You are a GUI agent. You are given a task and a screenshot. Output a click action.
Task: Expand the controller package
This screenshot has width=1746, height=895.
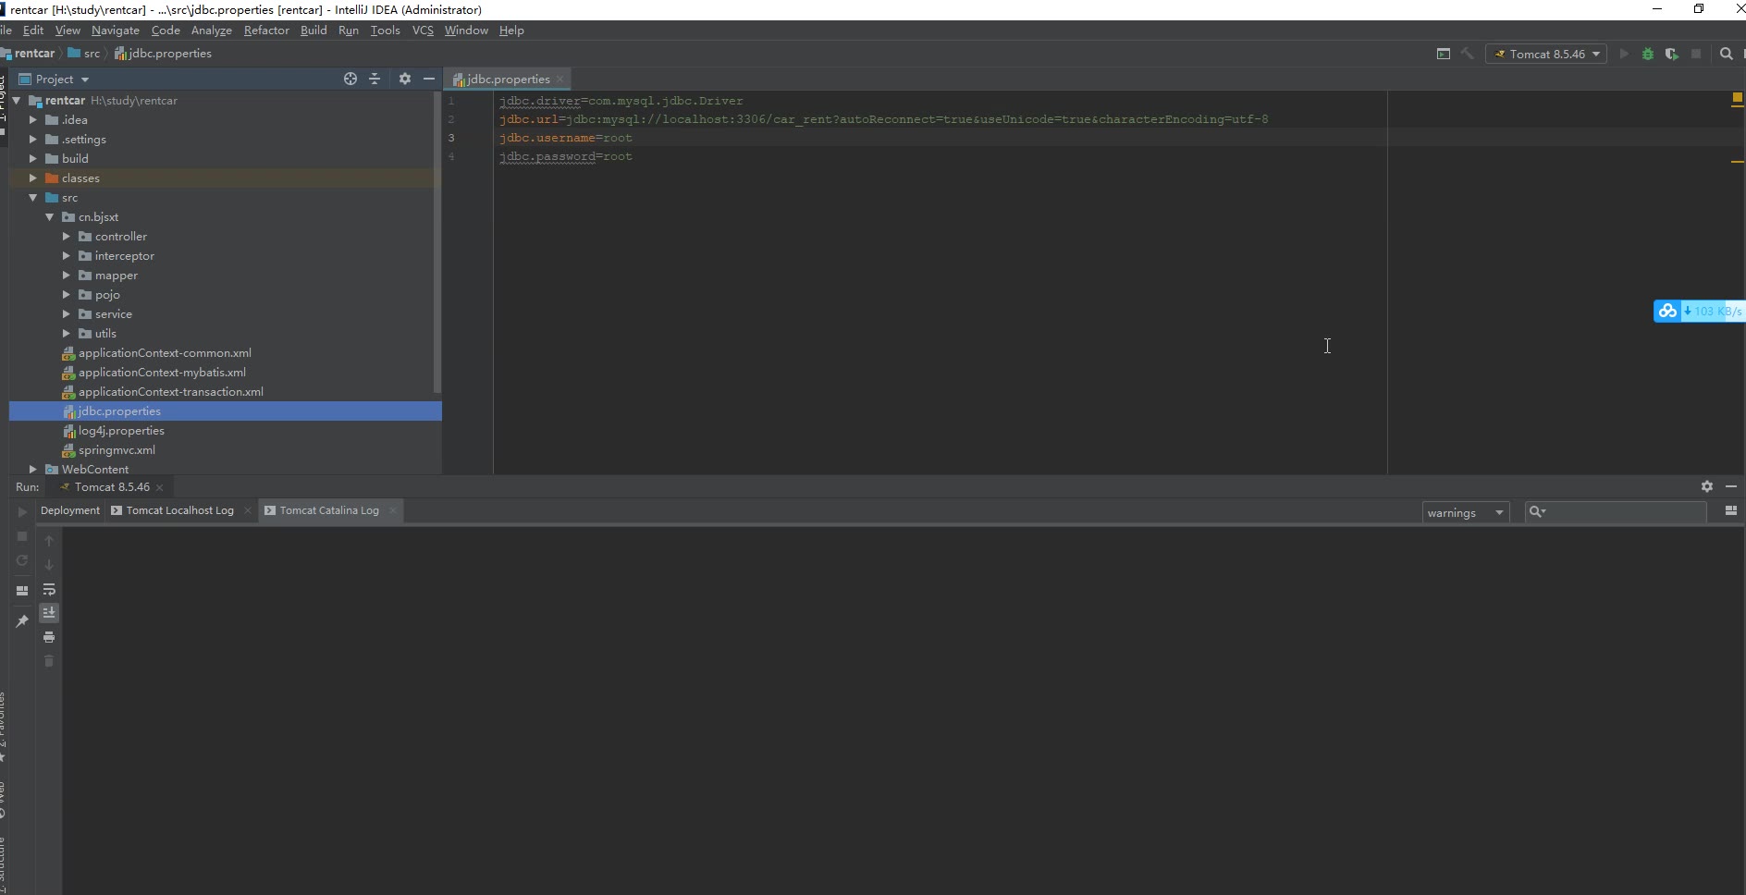67,237
